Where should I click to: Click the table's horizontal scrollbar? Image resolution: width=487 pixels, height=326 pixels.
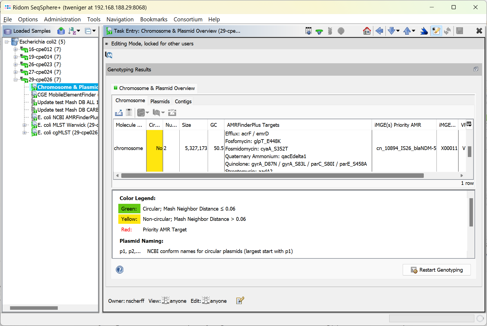[272, 176]
